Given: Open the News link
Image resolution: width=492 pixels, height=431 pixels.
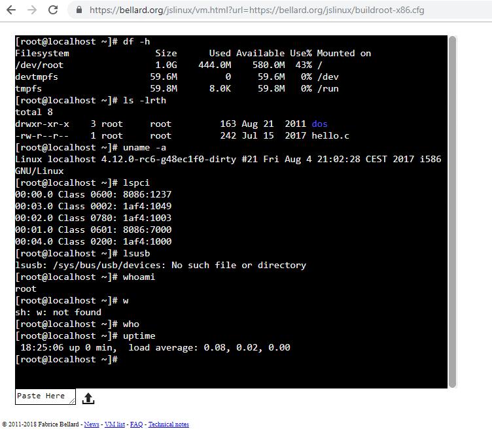Looking at the screenshot, I should click(92, 424).
